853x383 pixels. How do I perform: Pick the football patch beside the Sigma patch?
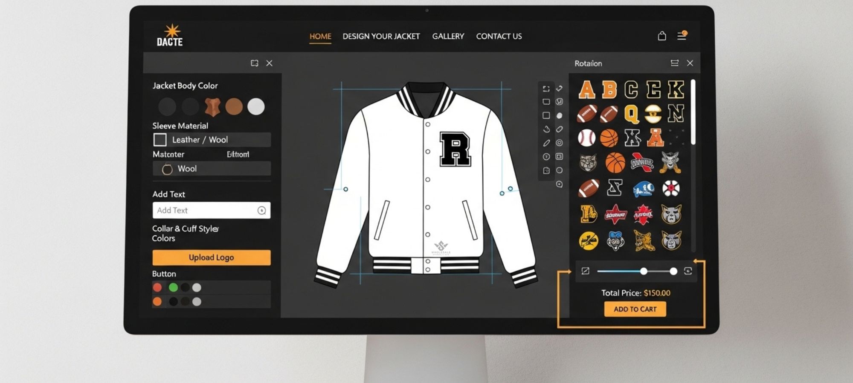[x=589, y=188]
